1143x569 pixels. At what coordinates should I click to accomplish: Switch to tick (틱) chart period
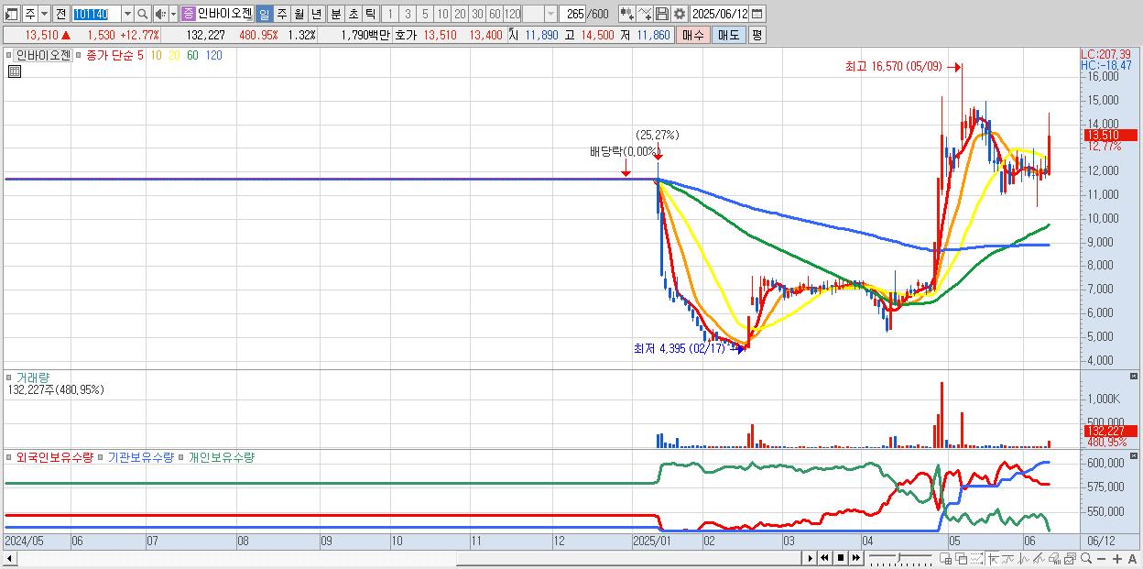[370, 14]
